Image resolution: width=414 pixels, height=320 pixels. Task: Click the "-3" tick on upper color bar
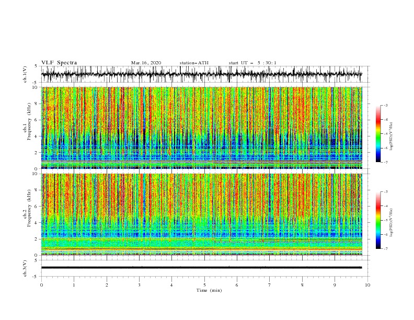[386, 106]
